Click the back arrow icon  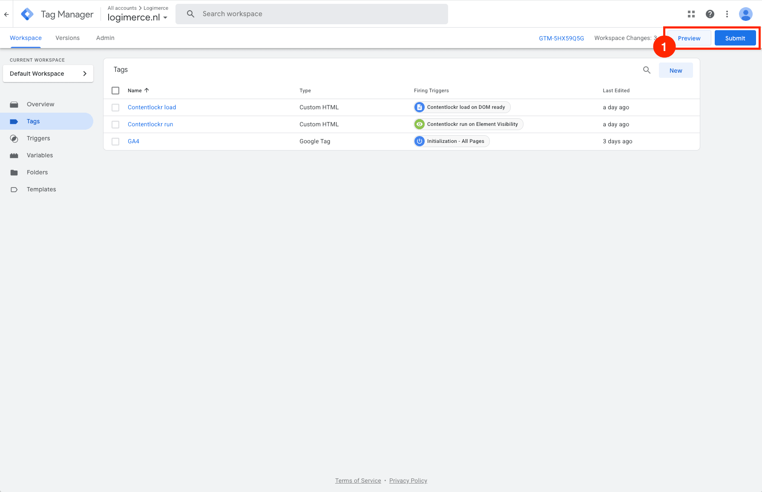[x=6, y=14]
